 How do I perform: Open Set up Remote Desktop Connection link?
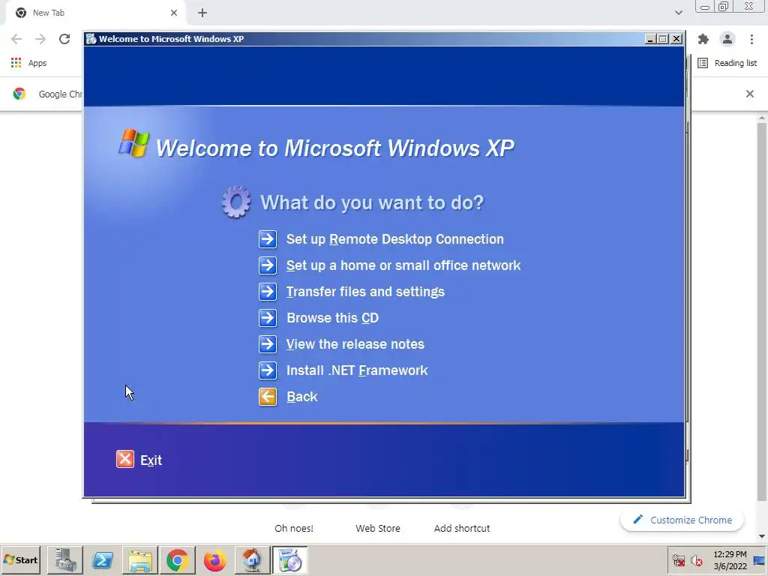click(394, 239)
